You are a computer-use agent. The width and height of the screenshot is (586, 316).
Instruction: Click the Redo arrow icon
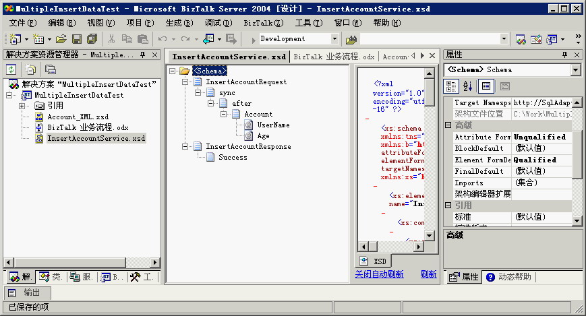(185, 39)
